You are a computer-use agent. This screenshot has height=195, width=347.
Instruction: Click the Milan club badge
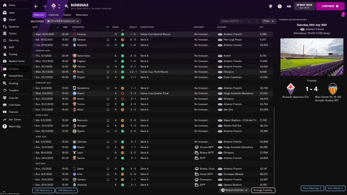[x=74, y=110]
